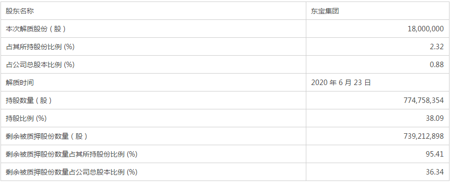This screenshot has height=182, width=450.
Task: Click the 本次解质股份（股）row label
Action: 36,29
